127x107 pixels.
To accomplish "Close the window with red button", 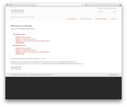I will coord(7,5).
